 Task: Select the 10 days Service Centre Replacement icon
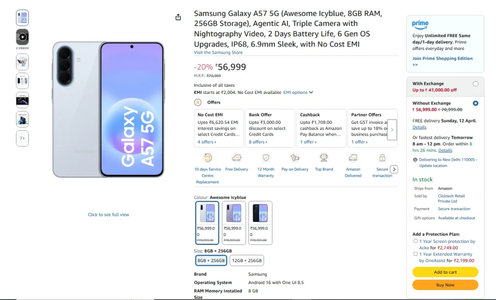tap(207, 158)
